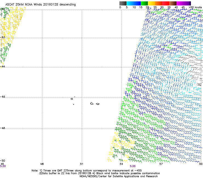Choose the red 30–35 knots legend segment
Viewport: 203px width, 178px height.
click(x=166, y=3)
